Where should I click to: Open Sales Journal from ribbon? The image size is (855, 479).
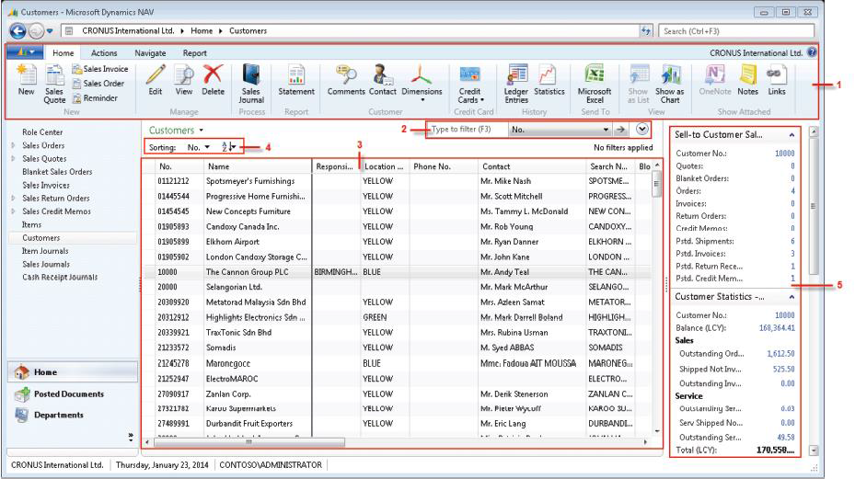coord(251,84)
